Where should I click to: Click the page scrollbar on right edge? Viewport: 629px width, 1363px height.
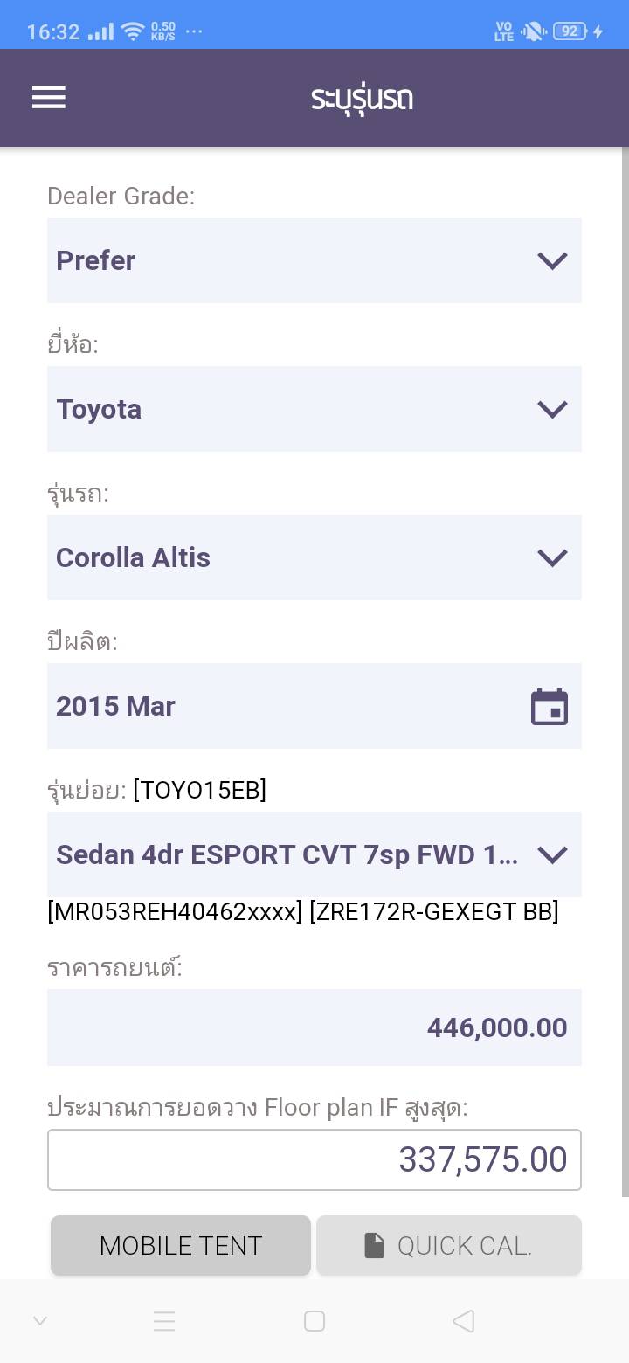pyautogui.click(x=625, y=673)
